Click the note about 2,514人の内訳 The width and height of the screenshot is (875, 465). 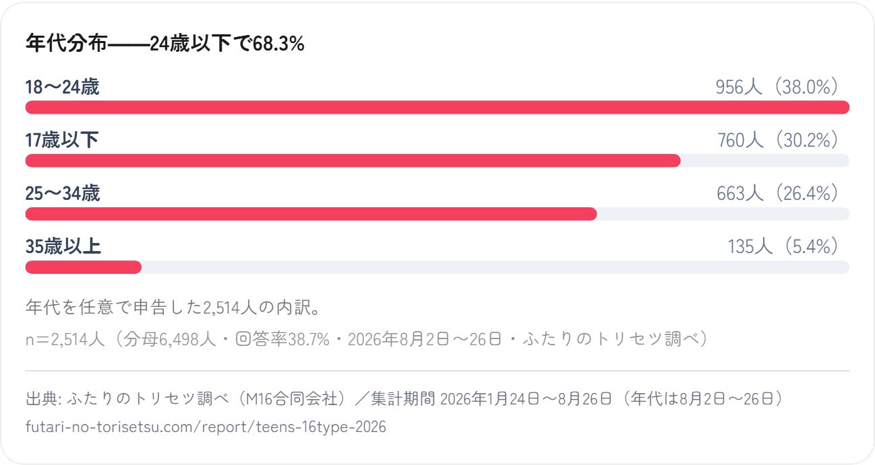[173, 308]
